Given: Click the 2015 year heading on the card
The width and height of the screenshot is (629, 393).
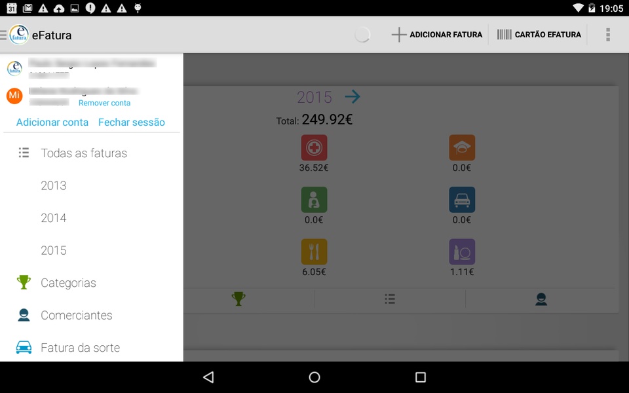Looking at the screenshot, I should [314, 97].
